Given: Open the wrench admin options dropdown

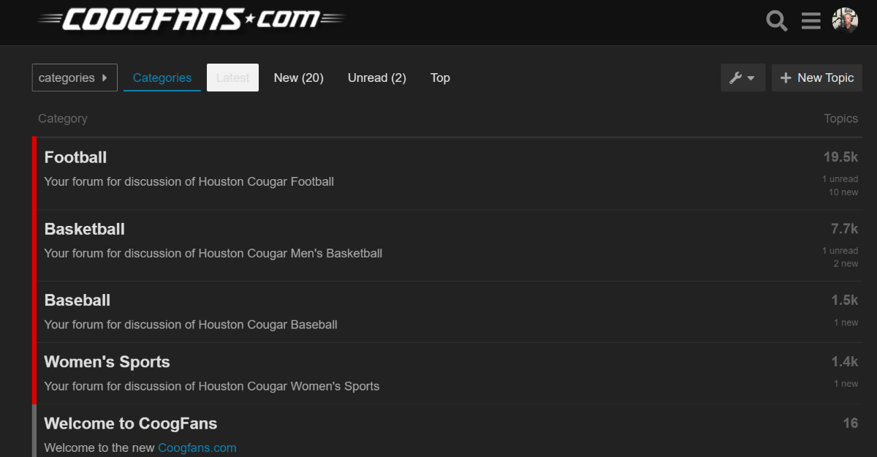Looking at the screenshot, I should [x=743, y=78].
